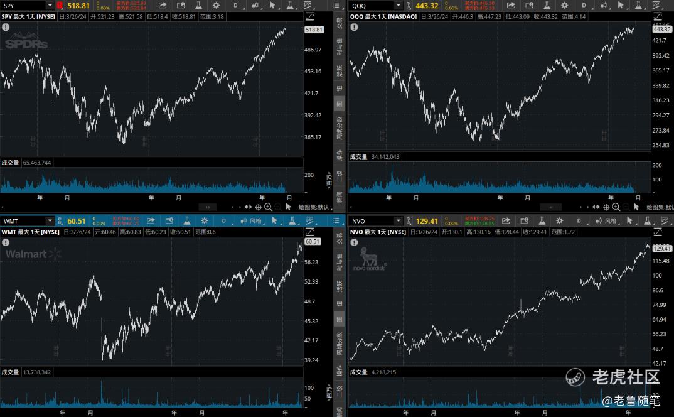Click the 成交量 volume label under SPY chart
Image resolution: width=674 pixels, height=417 pixels.
tap(10, 163)
